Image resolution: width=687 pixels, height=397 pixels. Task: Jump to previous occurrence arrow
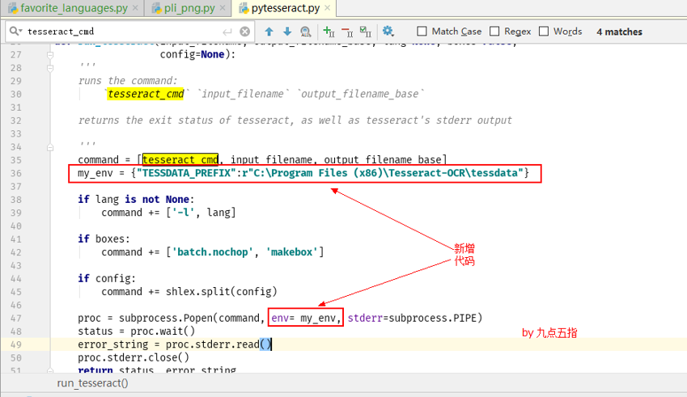(269, 32)
